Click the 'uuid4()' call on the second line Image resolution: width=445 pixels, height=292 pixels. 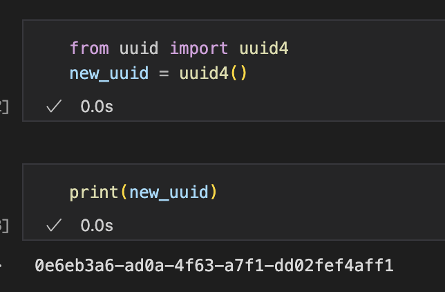coord(214,73)
